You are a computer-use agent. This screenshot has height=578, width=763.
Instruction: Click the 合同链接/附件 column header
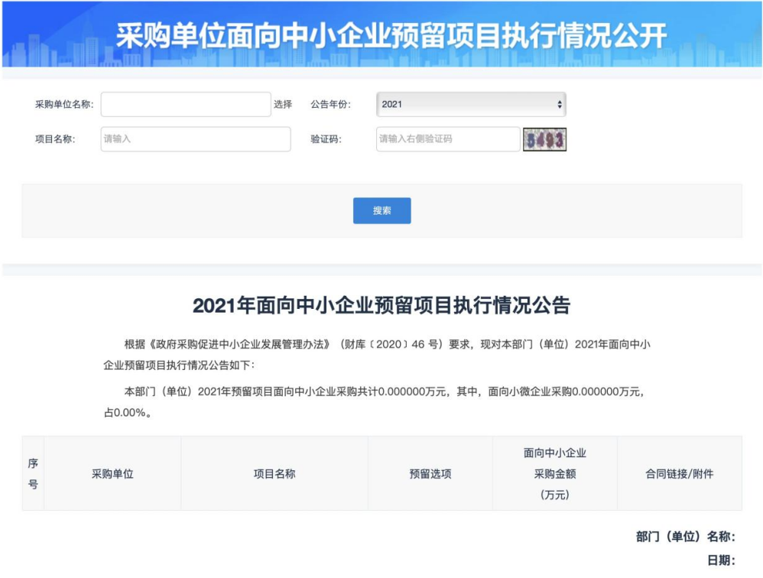tap(679, 474)
